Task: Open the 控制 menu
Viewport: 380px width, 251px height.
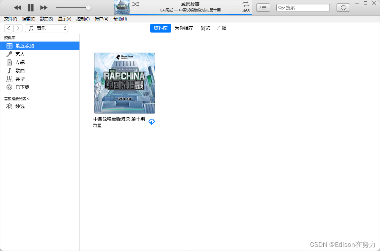Action: [83, 19]
